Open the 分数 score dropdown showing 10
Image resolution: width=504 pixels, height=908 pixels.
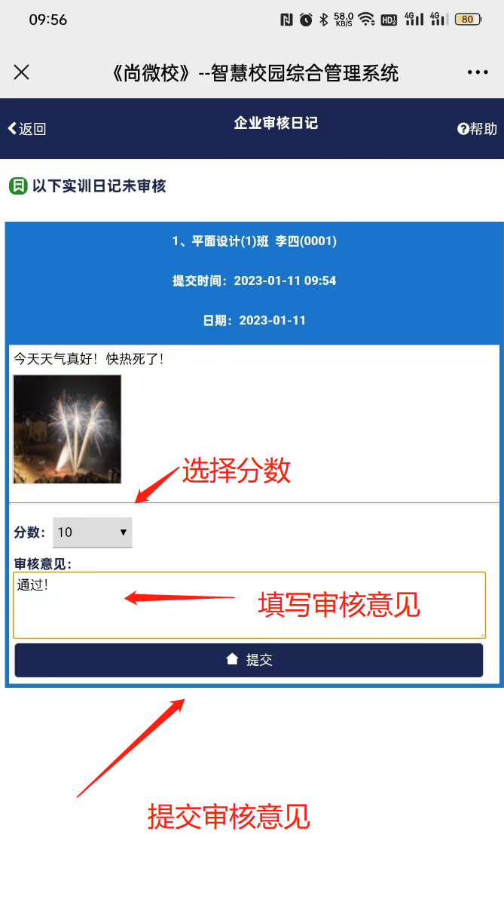[x=93, y=532]
